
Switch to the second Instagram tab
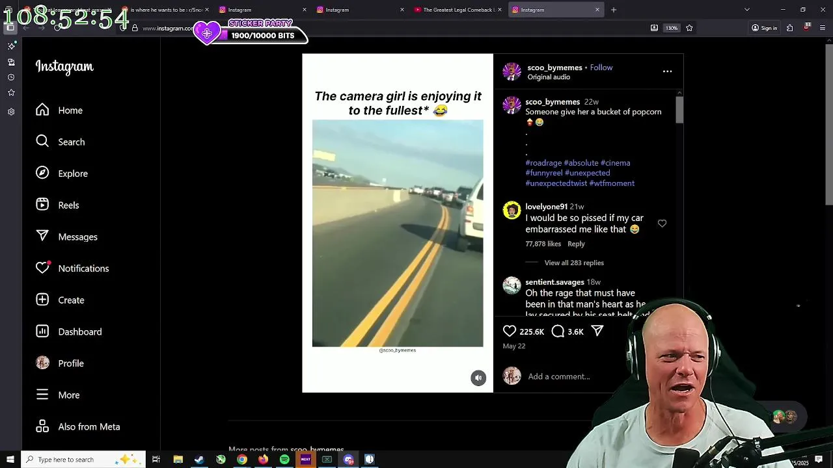[360, 10]
